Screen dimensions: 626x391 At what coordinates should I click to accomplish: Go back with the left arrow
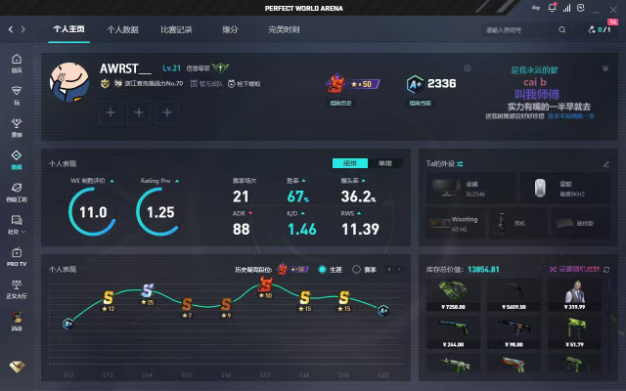click(x=11, y=29)
